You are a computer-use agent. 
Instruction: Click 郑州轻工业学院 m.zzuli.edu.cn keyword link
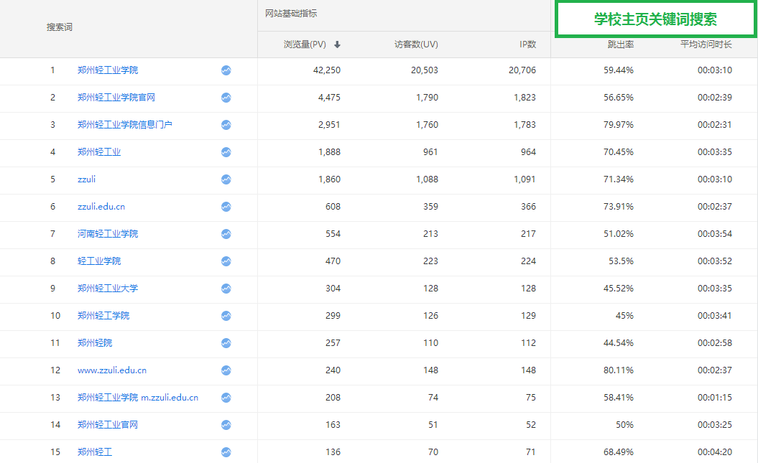pyautogui.click(x=138, y=398)
